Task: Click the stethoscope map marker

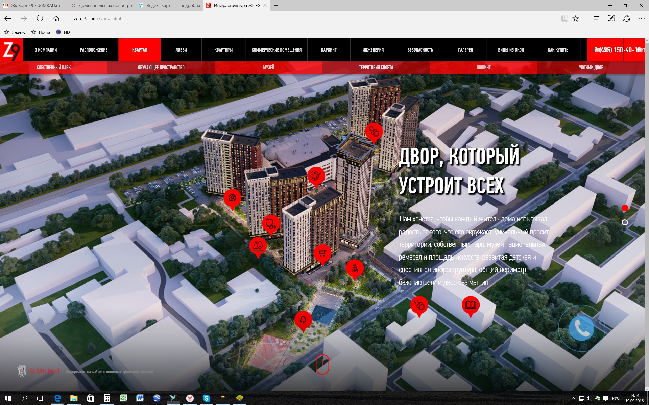Action: click(271, 223)
